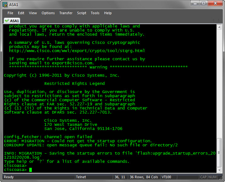Click the NUM lock indicator
The height and width of the screenshot is (182, 225).
[x=212, y=177]
